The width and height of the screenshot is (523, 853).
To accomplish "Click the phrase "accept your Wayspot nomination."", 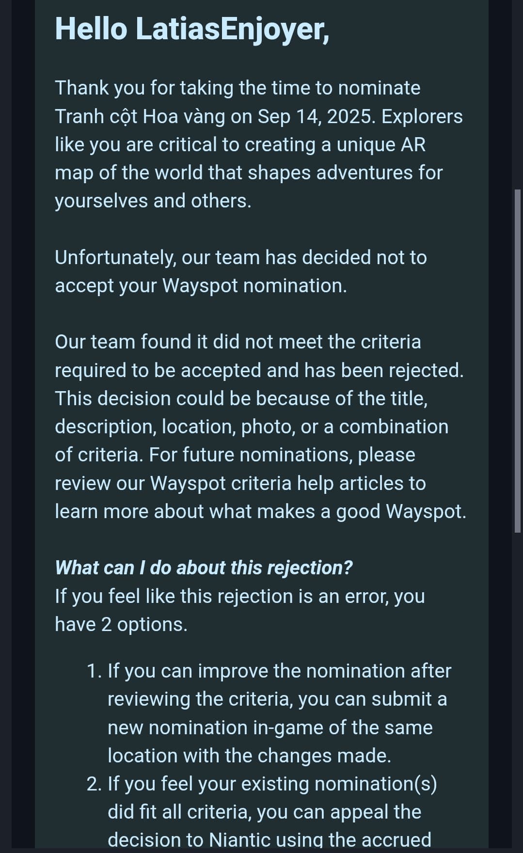I will point(201,286).
